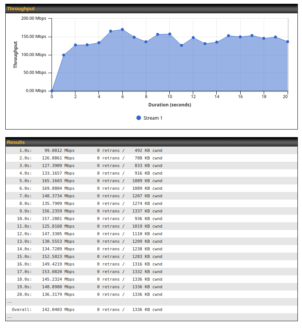The image size is (302, 328).
Task: Click the vertical "Throughput" axis title
Action: 16,55
